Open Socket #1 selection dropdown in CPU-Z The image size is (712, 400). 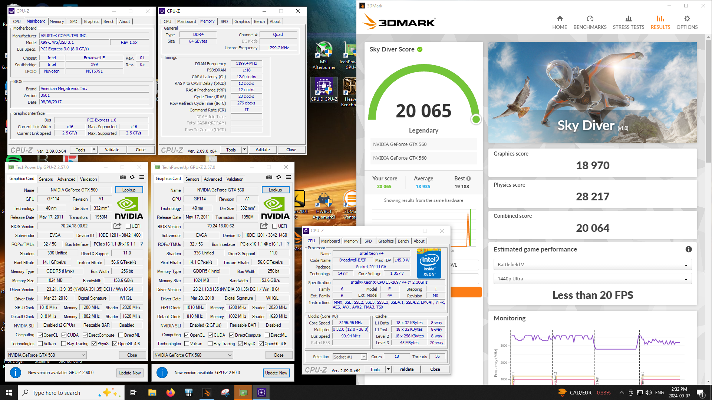click(x=350, y=357)
